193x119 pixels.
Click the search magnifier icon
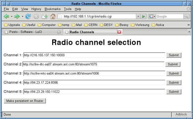(x=186, y=16)
